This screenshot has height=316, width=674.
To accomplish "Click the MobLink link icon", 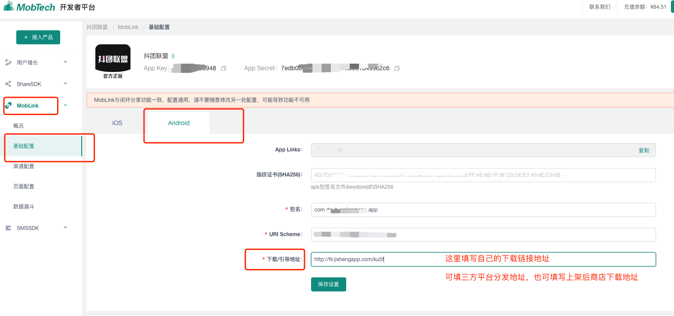I will (8, 105).
